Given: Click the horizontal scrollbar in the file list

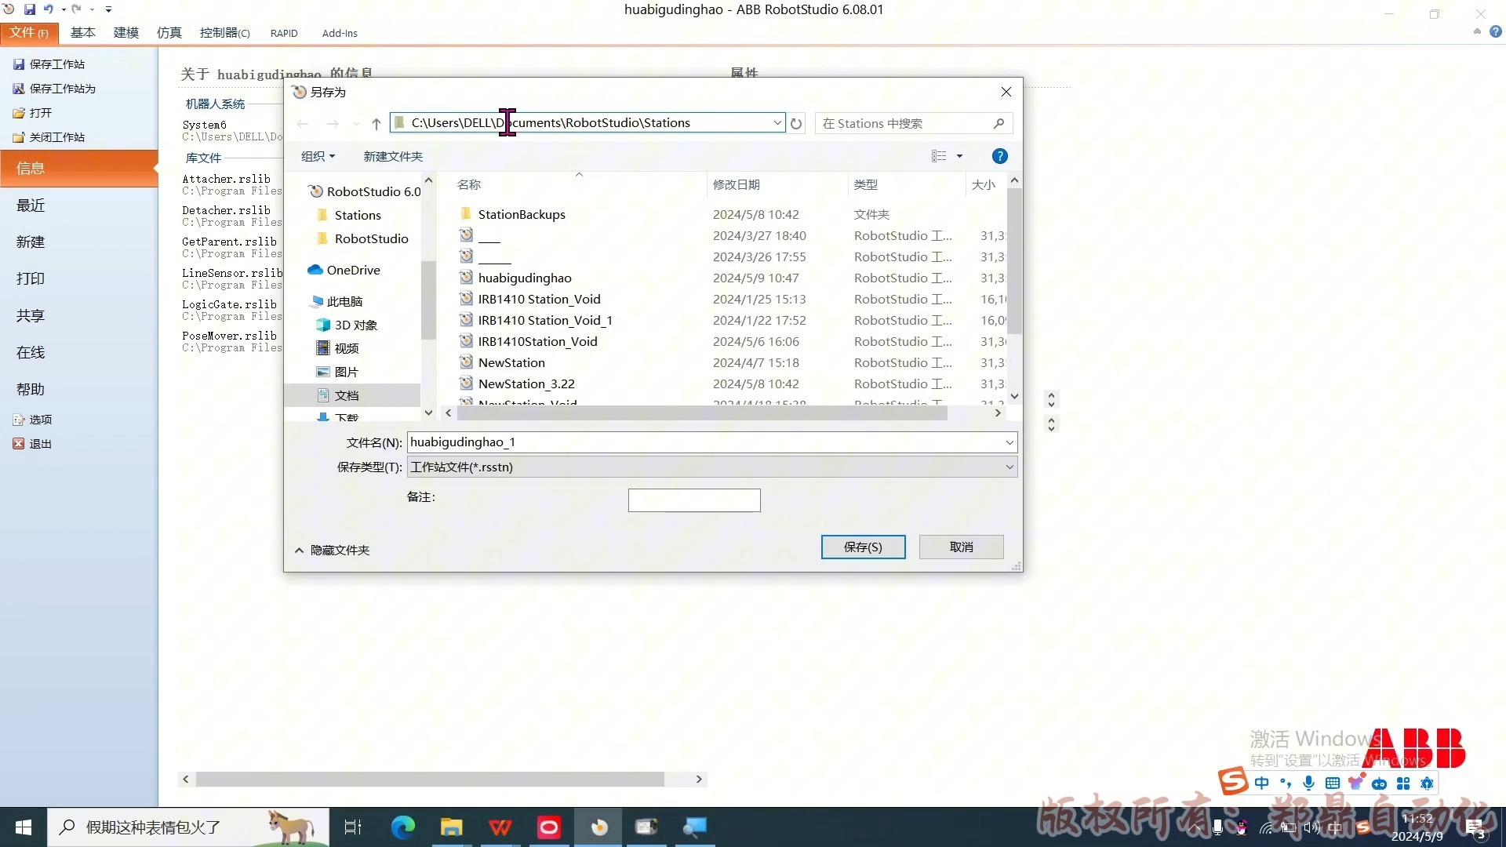Looking at the screenshot, I should [702, 413].
